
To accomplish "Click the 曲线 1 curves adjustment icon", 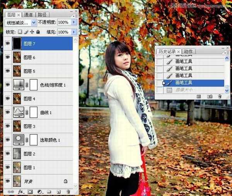I will pos(19,112).
